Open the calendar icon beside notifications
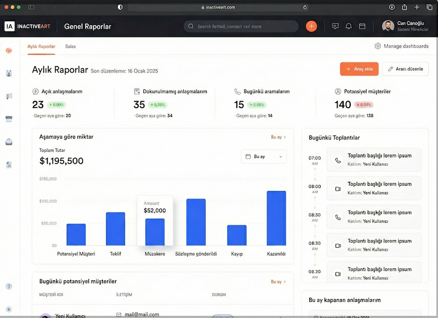The width and height of the screenshot is (438, 318). coord(362,26)
